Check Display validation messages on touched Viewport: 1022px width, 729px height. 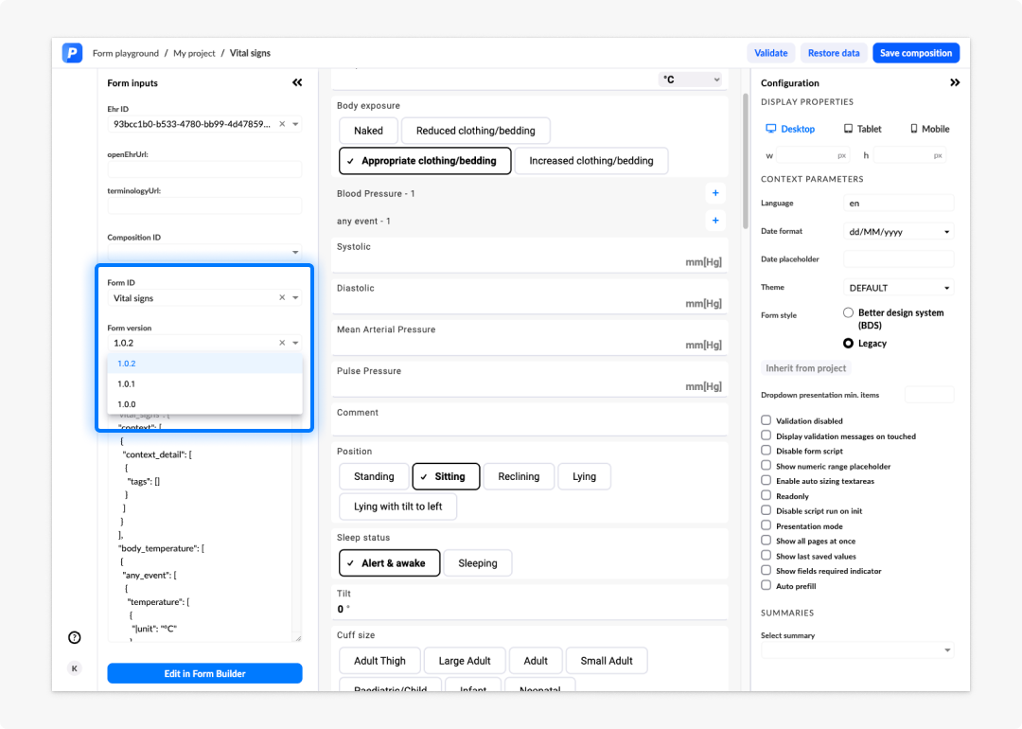point(766,436)
